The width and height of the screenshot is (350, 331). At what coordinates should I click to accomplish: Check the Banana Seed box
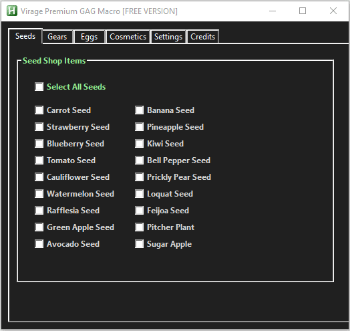[x=140, y=110]
